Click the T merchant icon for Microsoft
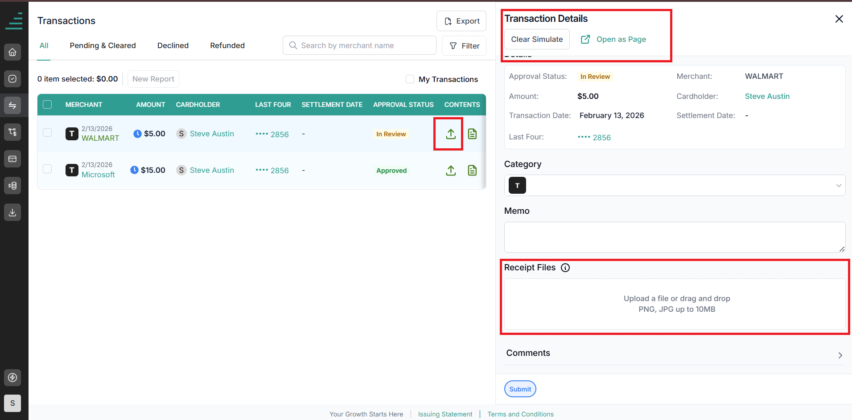Image resolution: width=852 pixels, height=420 pixels. click(72, 170)
